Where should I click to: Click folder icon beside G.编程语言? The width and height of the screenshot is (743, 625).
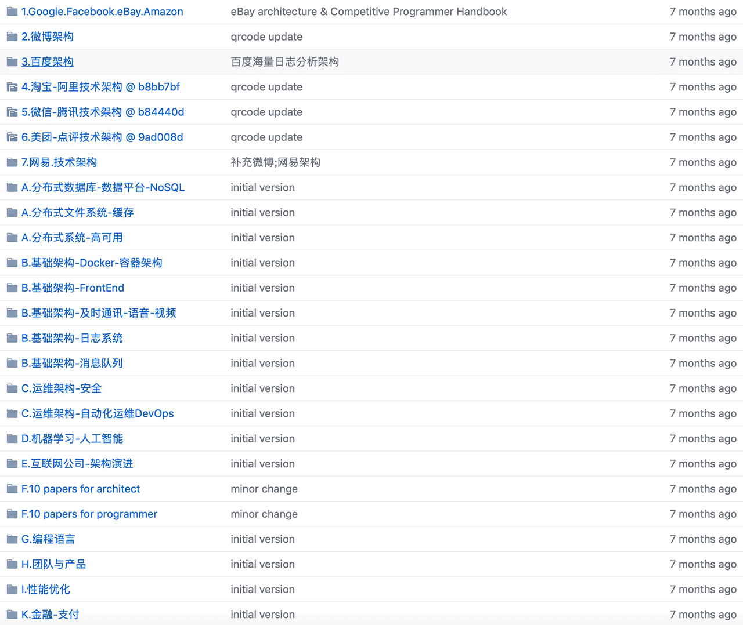click(x=12, y=539)
